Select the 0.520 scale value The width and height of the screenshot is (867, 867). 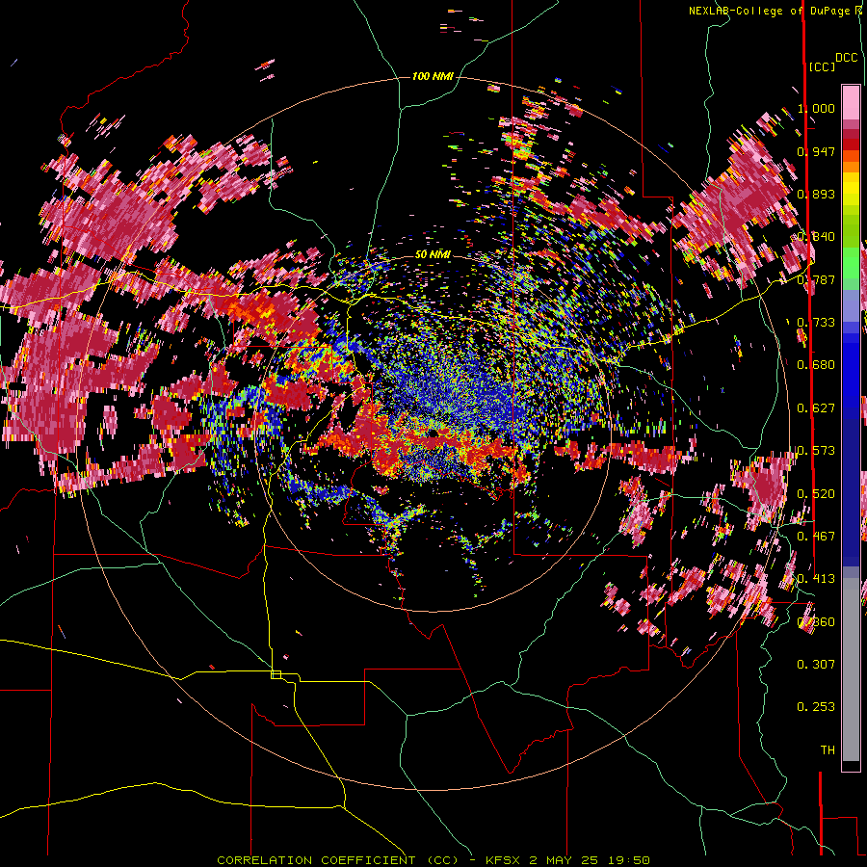(816, 494)
